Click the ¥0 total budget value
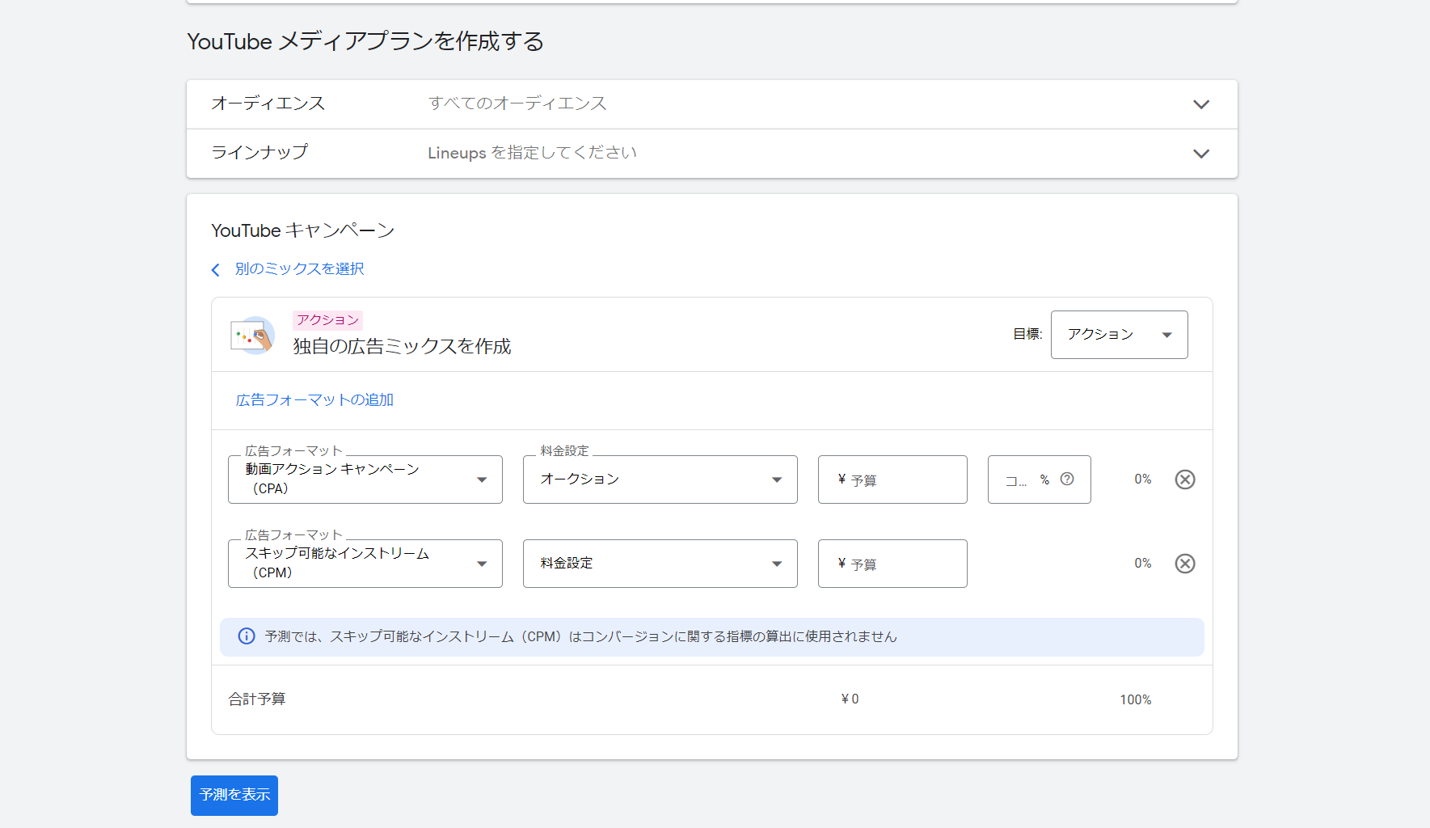 tap(850, 699)
